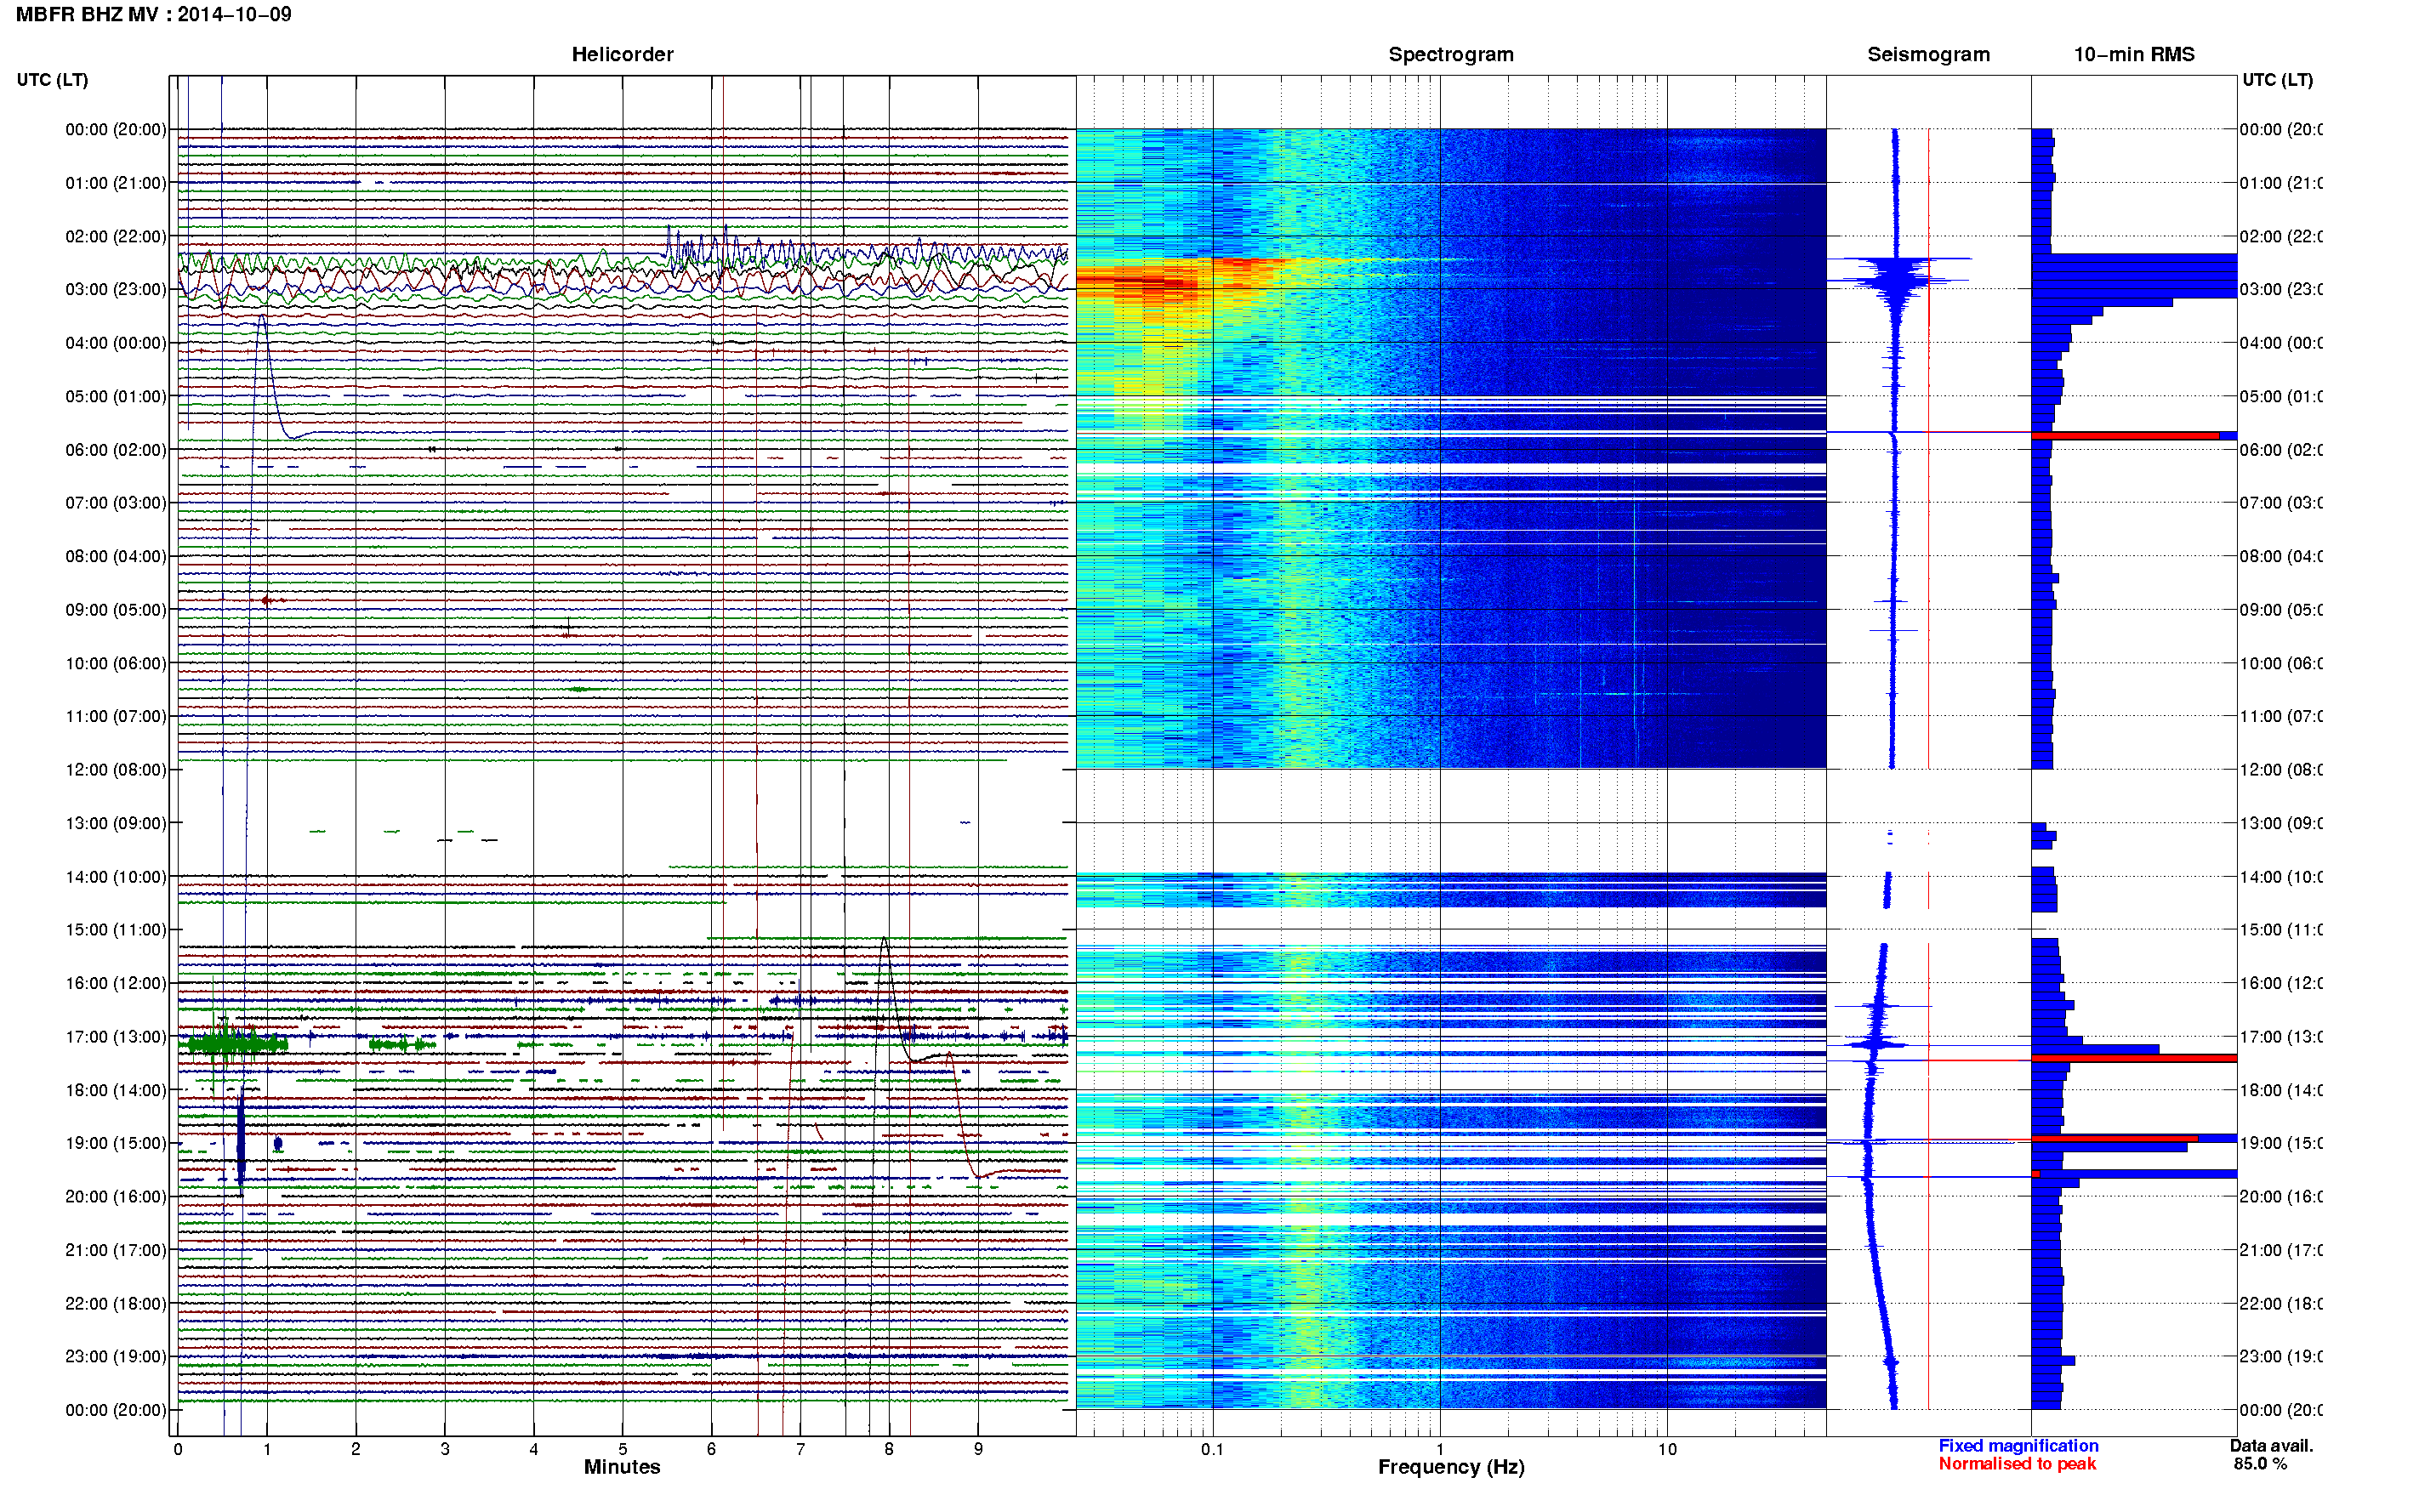Click the Frequency (Hz) axis label
Screen dimensions: 2419x1512
[x=1451, y=1467]
